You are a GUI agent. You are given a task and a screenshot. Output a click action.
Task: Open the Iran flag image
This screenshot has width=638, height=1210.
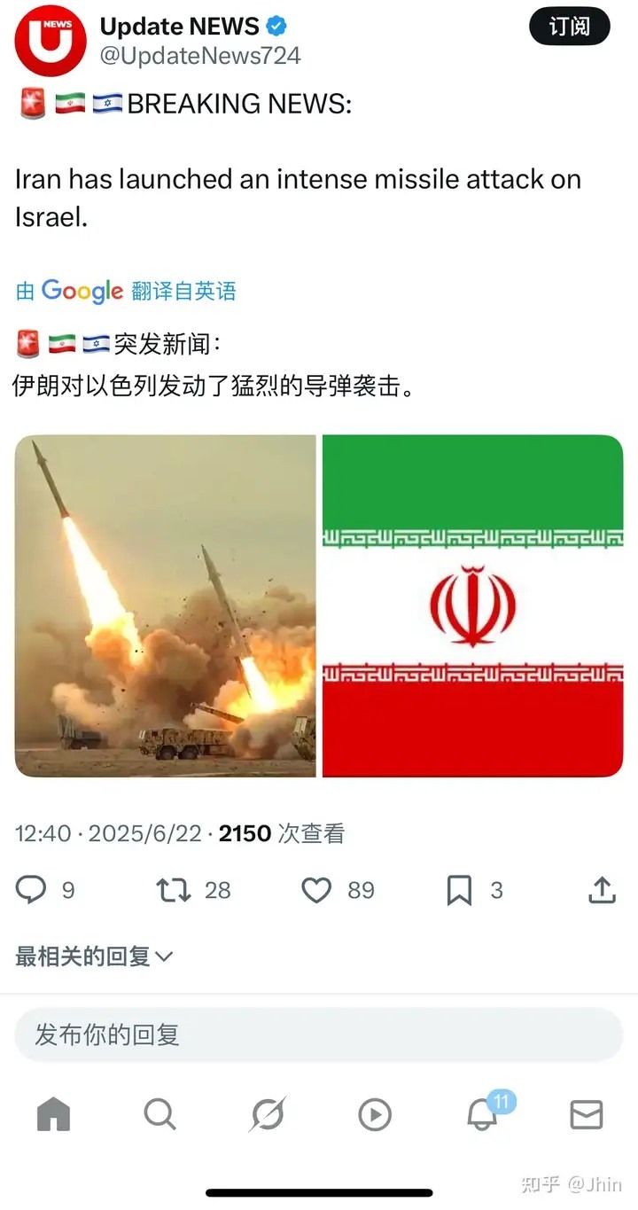473,605
